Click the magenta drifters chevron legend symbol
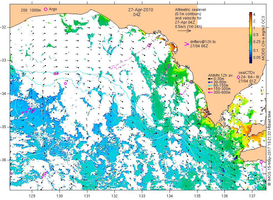This screenshot has width=273, height=200. click(187, 44)
